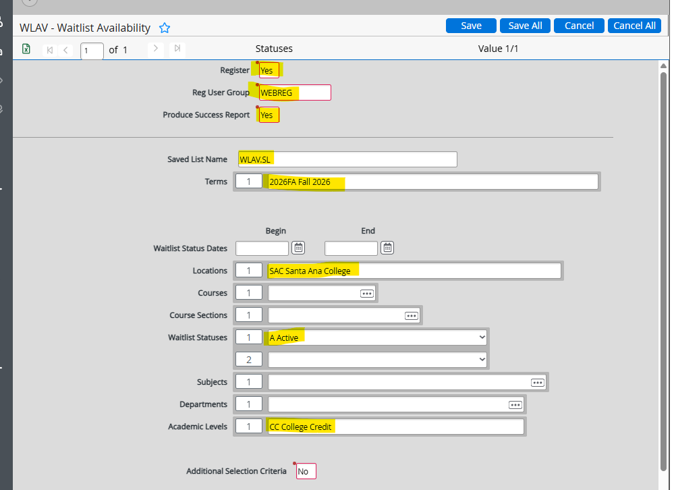The height and width of the screenshot is (490, 674).
Task: Jump to the last record arrow
Action: point(177,49)
